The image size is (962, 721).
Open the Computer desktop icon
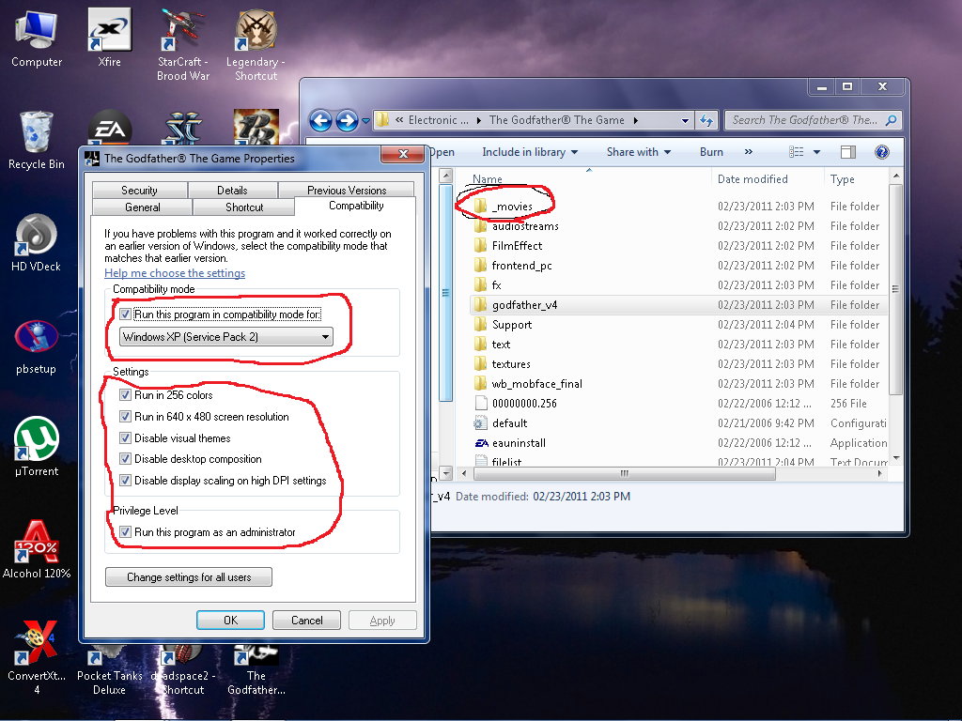point(37,38)
